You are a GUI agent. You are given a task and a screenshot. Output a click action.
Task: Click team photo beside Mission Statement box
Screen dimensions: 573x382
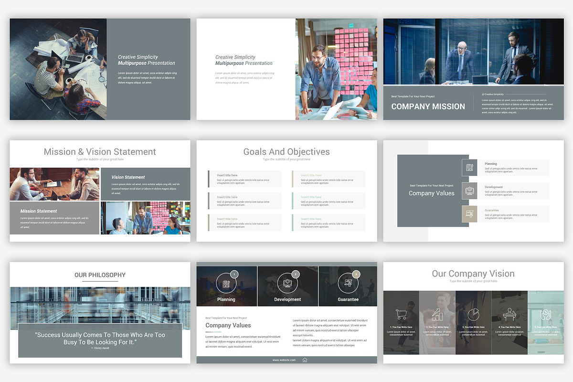point(145,218)
